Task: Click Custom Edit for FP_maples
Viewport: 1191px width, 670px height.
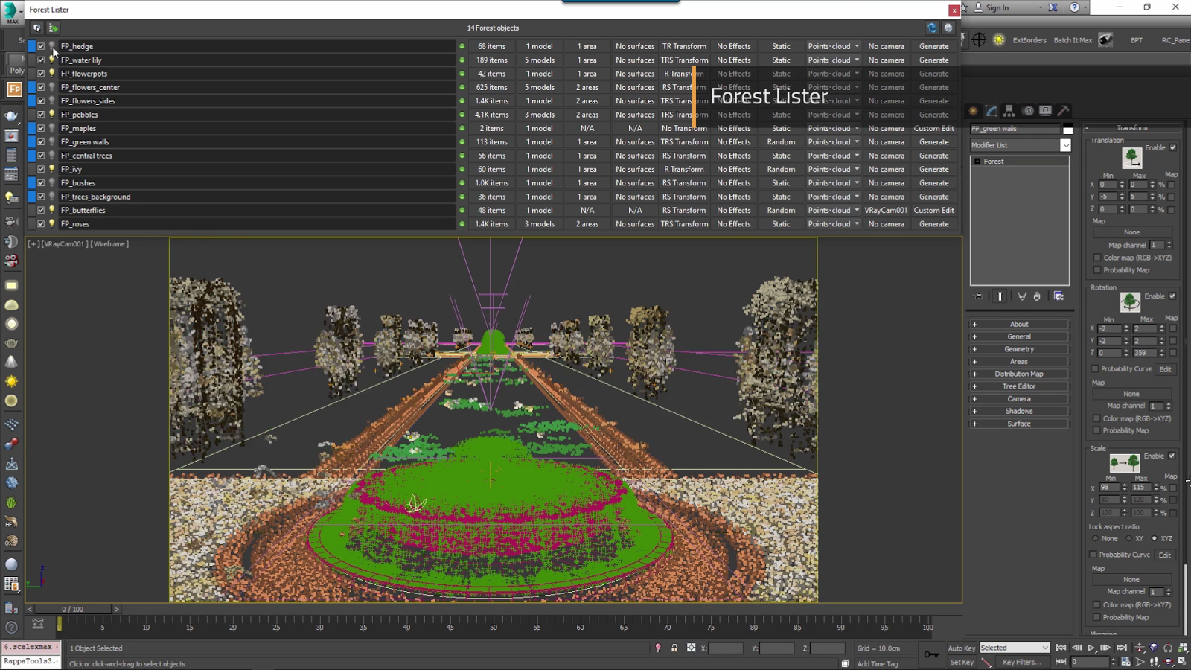Action: pos(933,128)
